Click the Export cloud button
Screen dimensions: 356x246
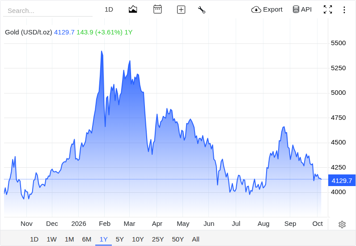point(267,9)
